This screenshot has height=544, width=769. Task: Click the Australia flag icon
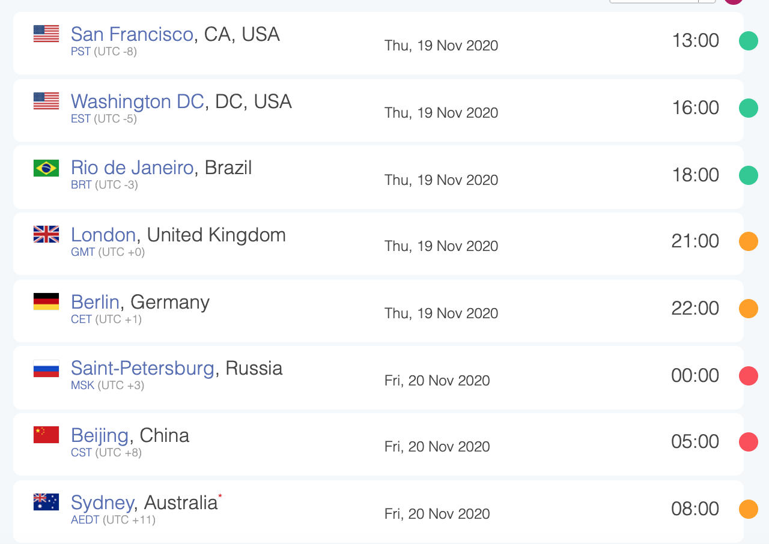coord(46,502)
